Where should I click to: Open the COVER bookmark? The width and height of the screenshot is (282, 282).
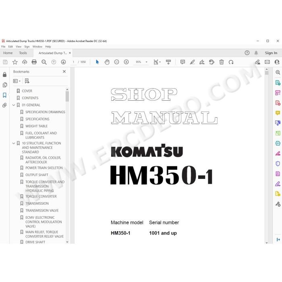point(27,91)
